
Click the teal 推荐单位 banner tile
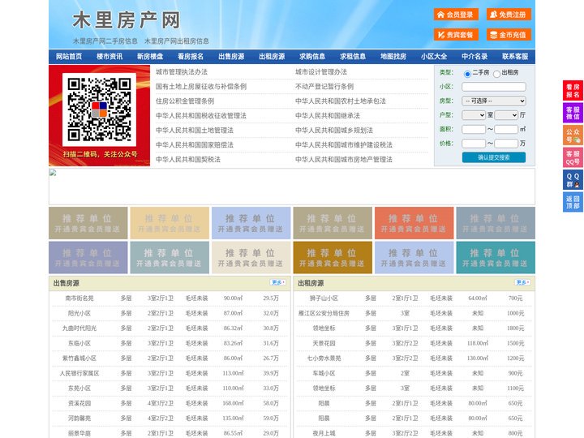tap(496, 257)
